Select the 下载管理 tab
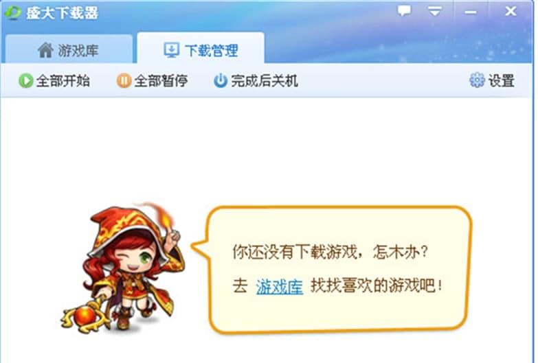The height and width of the screenshot is (363, 538). click(201, 48)
